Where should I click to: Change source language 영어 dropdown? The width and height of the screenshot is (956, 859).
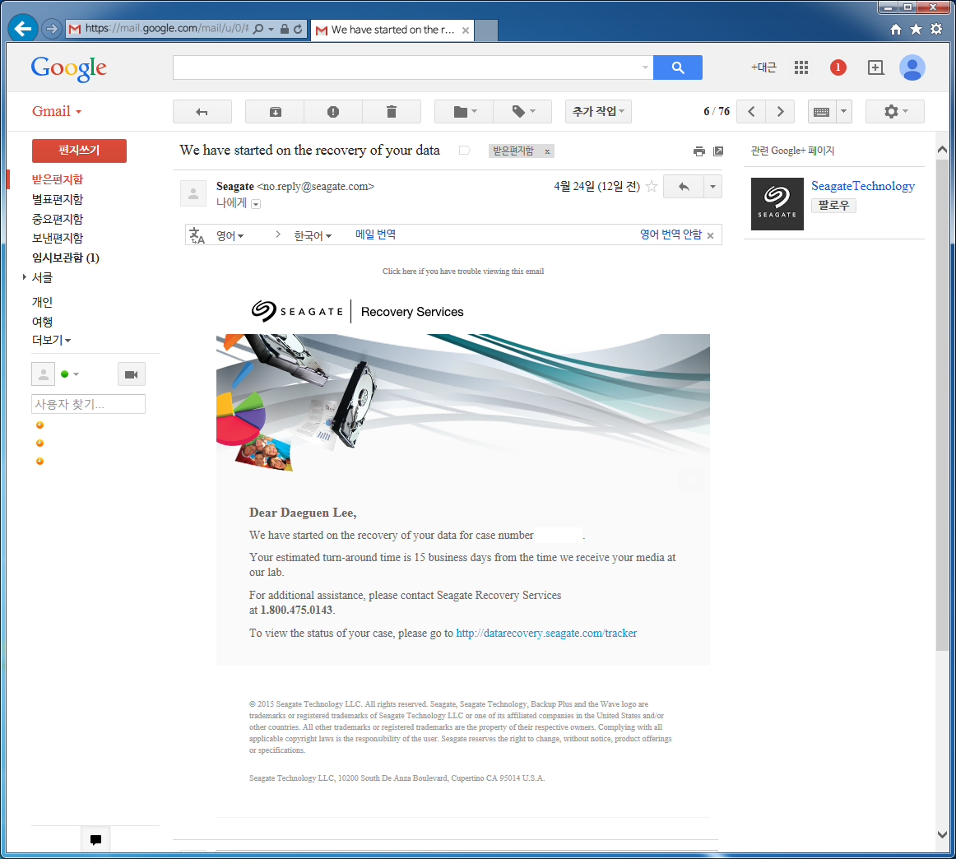tap(230, 235)
